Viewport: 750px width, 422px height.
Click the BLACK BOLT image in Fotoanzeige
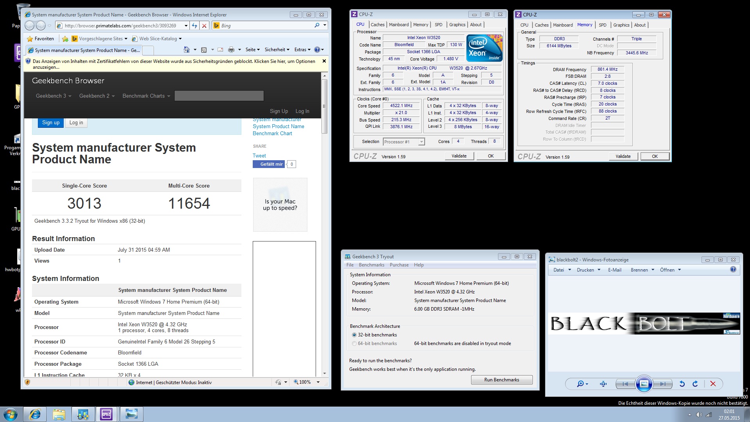point(644,324)
